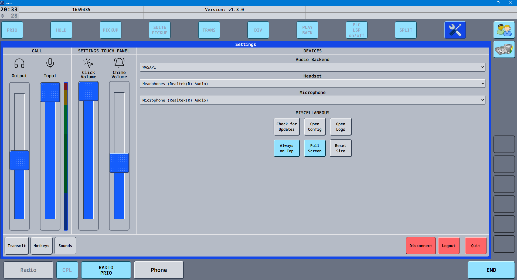Click the headphones Output icon
This screenshot has width=517, height=280.
click(19, 63)
